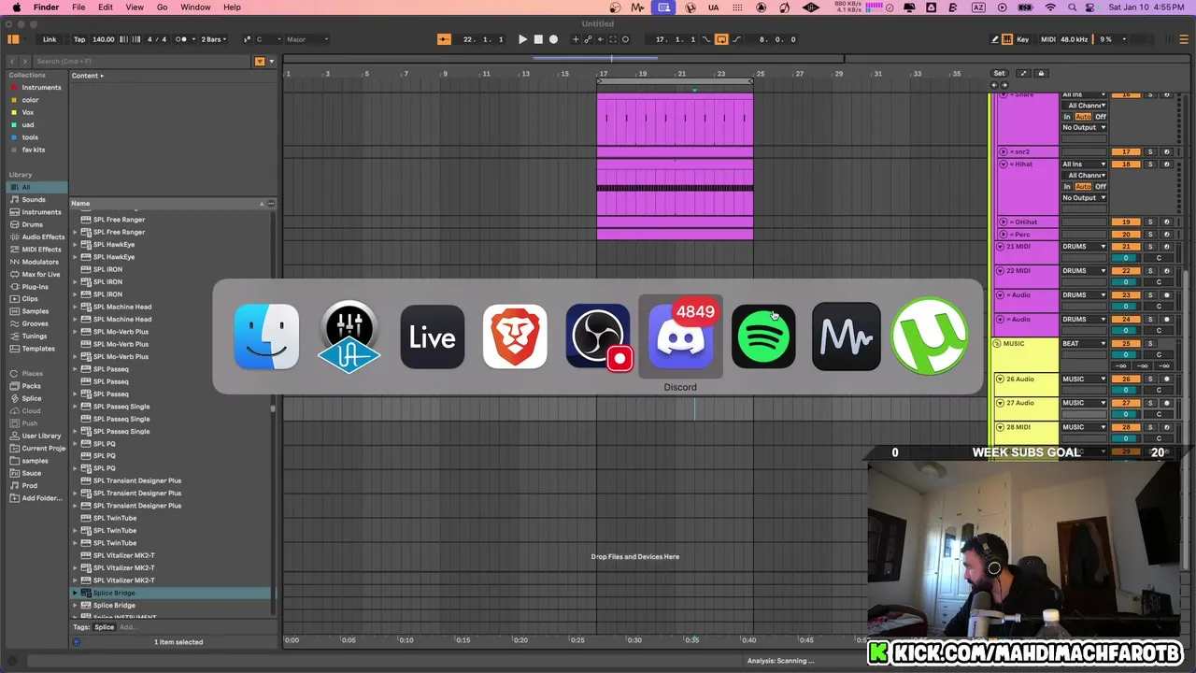1196x673 pixels.
Task: Solo the MUSIC group track 25
Action: click(x=1150, y=344)
